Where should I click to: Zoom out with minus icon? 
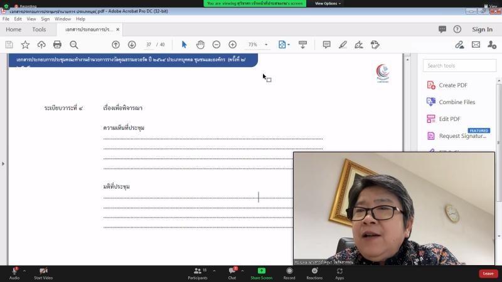coord(216,44)
